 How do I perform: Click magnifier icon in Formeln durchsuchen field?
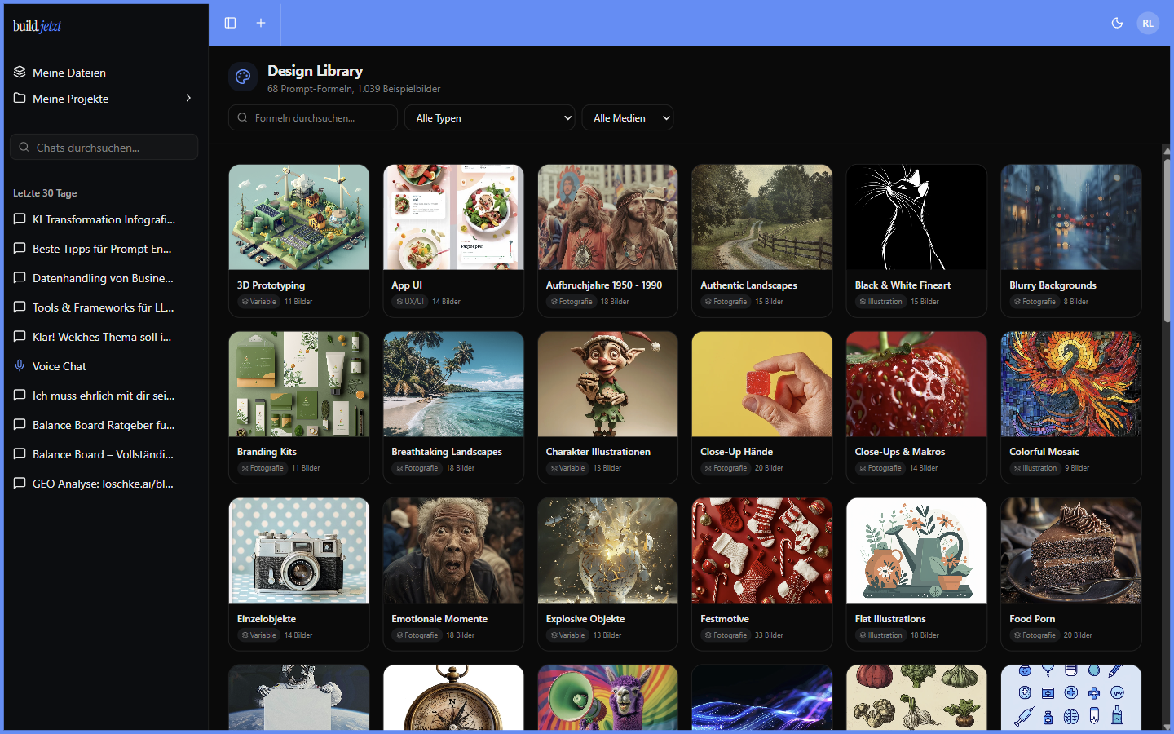[242, 117]
